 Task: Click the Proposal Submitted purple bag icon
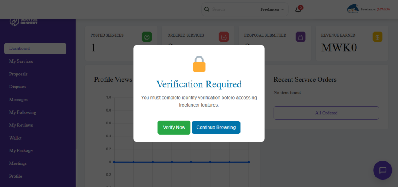click(x=300, y=37)
